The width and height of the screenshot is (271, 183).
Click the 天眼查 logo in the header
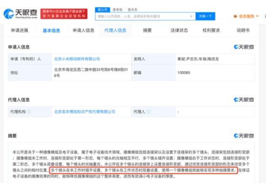(x=20, y=13)
